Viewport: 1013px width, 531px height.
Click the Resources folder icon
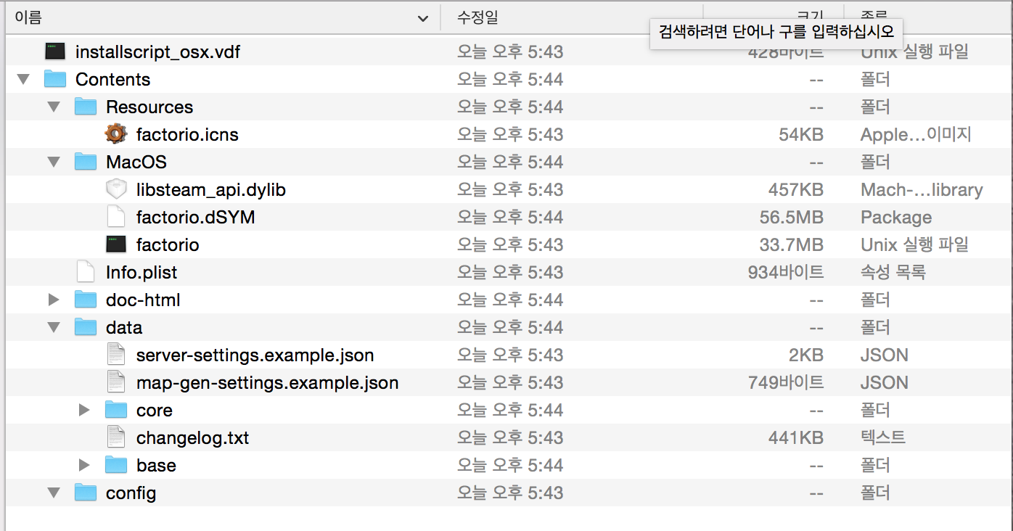(x=86, y=107)
